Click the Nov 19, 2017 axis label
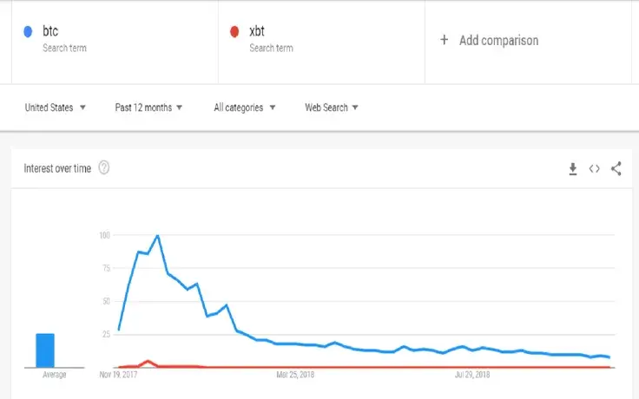639x399 pixels. pos(118,376)
